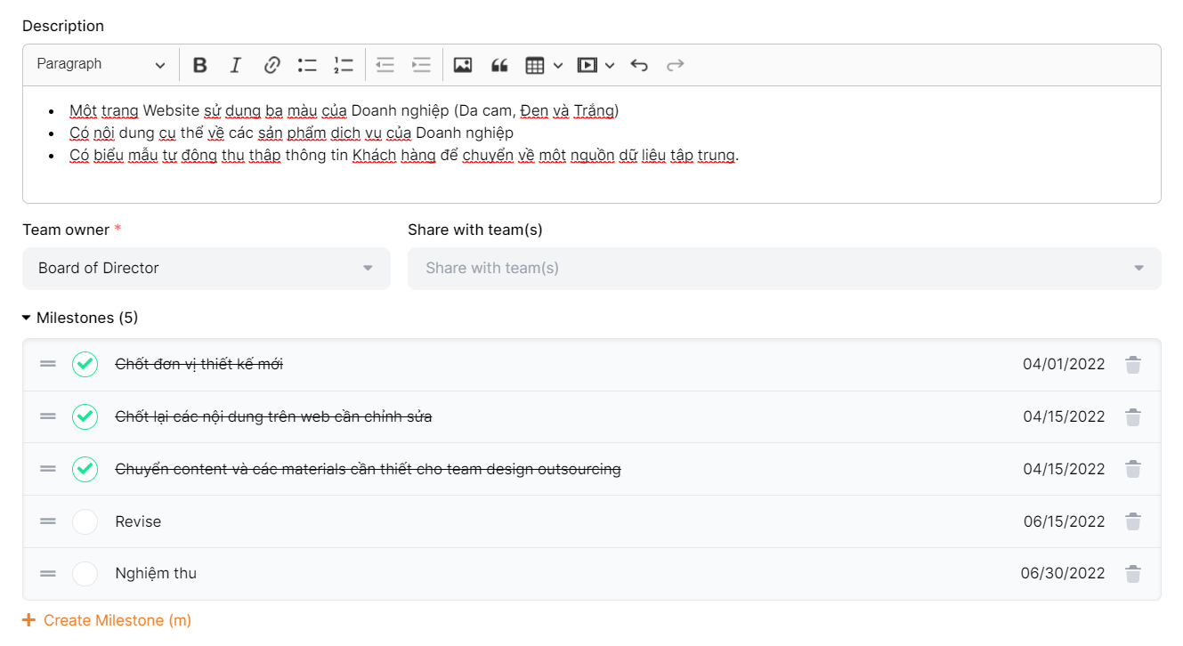1183x646 pixels.
Task: Click the undo arrow in the toolbar
Action: click(x=639, y=65)
